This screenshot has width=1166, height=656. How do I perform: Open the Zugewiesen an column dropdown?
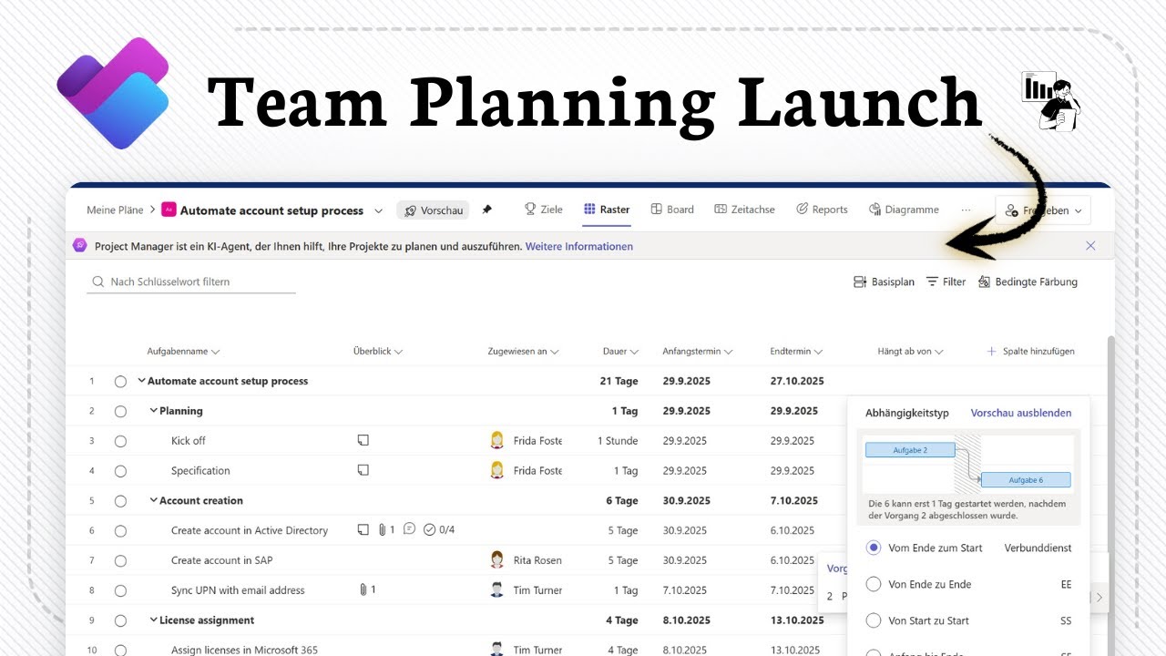click(555, 352)
